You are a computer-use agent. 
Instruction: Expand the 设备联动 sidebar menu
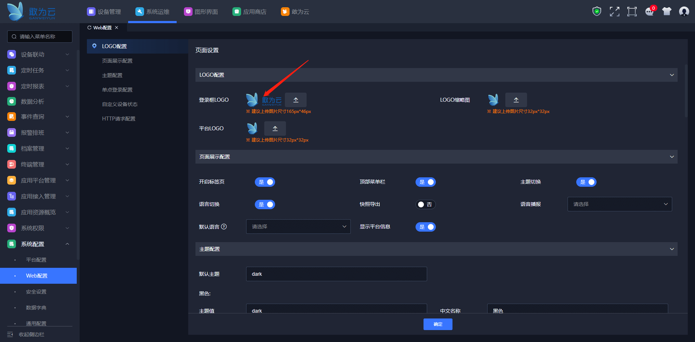[38, 54]
